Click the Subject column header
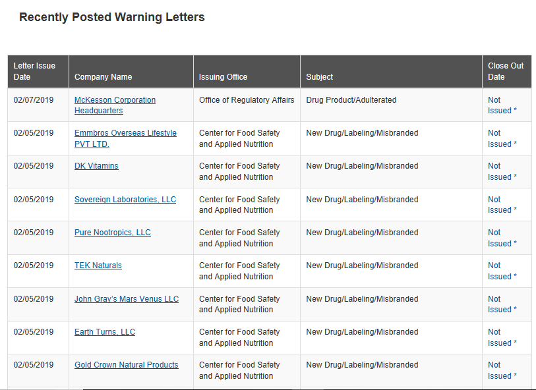 (x=320, y=77)
